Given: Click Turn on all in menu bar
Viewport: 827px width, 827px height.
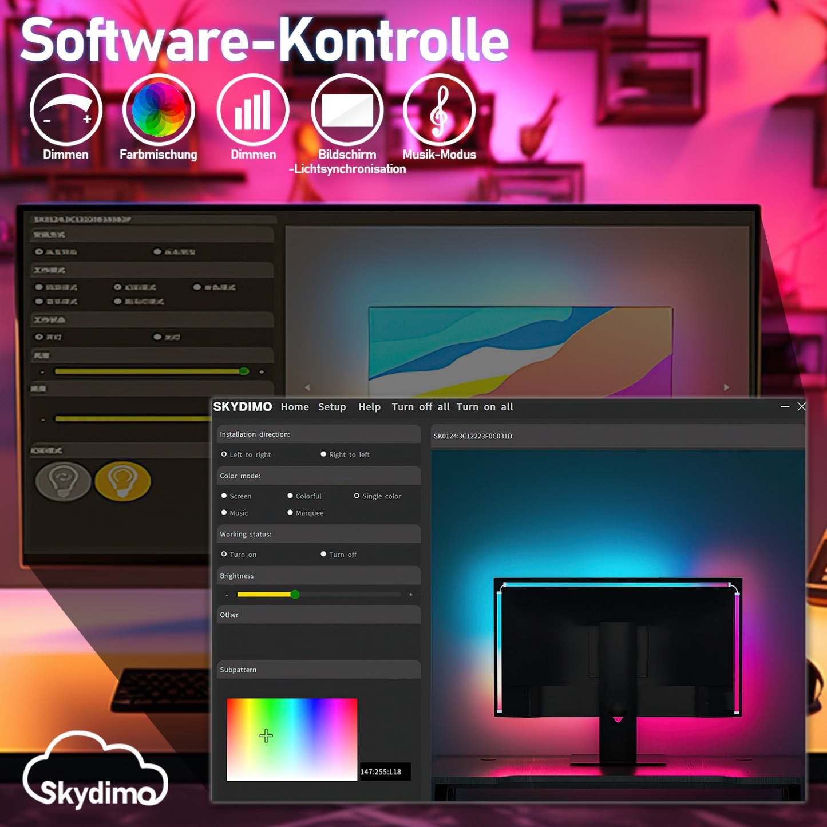Looking at the screenshot, I should pyautogui.click(x=485, y=407).
